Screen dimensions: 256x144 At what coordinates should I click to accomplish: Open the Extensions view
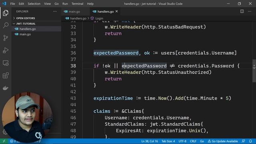(x=6, y=76)
